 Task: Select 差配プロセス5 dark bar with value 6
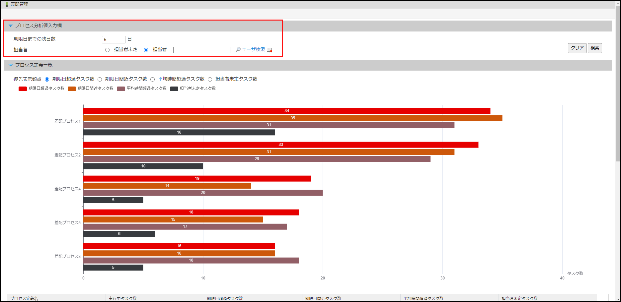pyautogui.click(x=119, y=234)
